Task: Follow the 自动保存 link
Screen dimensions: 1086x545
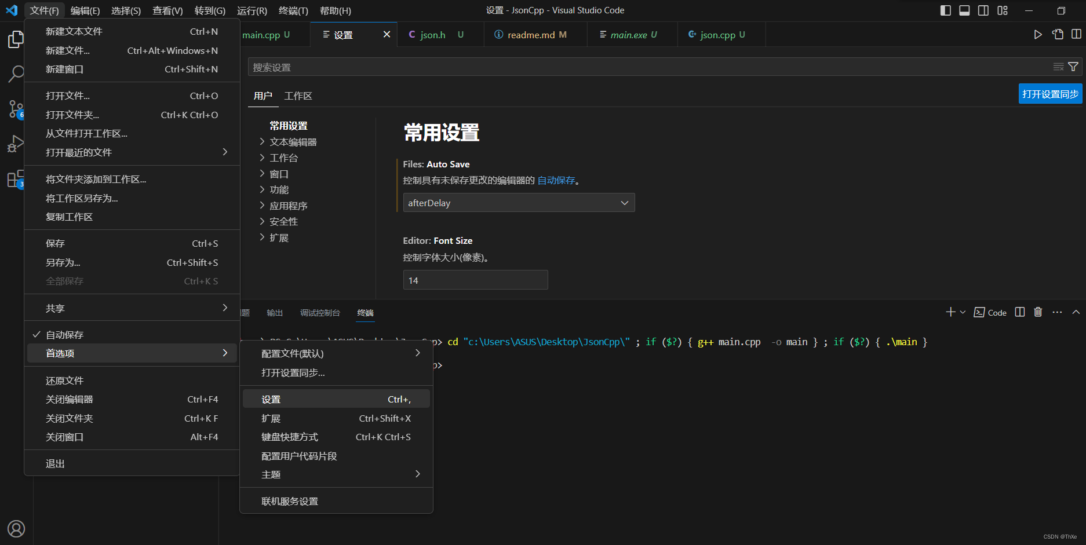Action: (556, 180)
